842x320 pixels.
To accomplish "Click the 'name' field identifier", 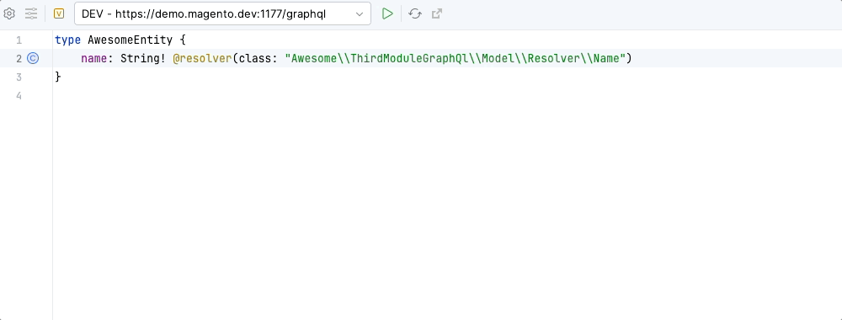I will pos(94,58).
